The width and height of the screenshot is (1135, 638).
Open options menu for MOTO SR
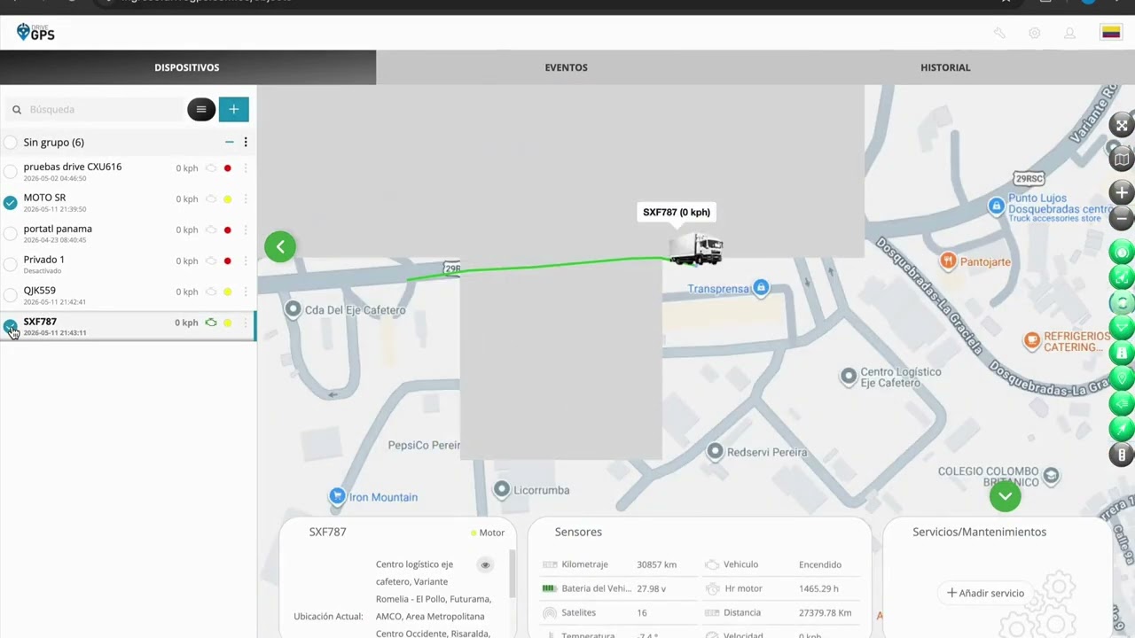click(x=246, y=199)
